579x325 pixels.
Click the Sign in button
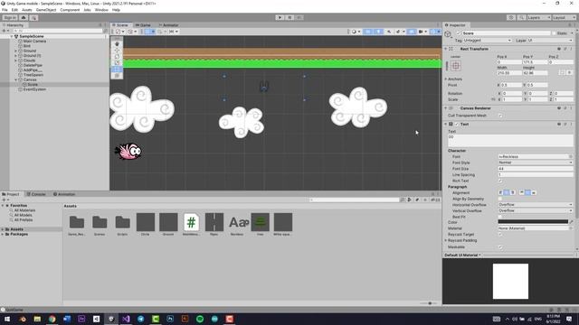10,18
